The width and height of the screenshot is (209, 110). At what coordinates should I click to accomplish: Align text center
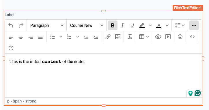(21, 37)
